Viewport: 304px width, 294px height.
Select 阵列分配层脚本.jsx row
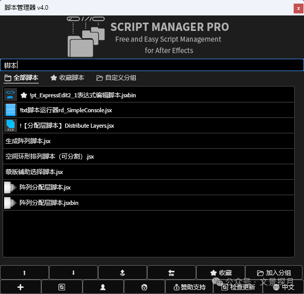149,187
